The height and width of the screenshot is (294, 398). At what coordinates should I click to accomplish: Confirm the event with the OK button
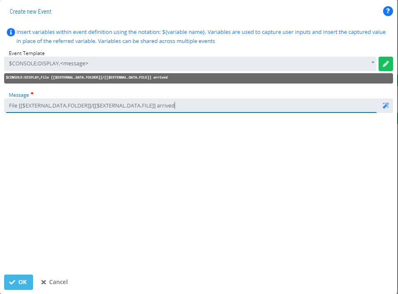click(x=19, y=282)
